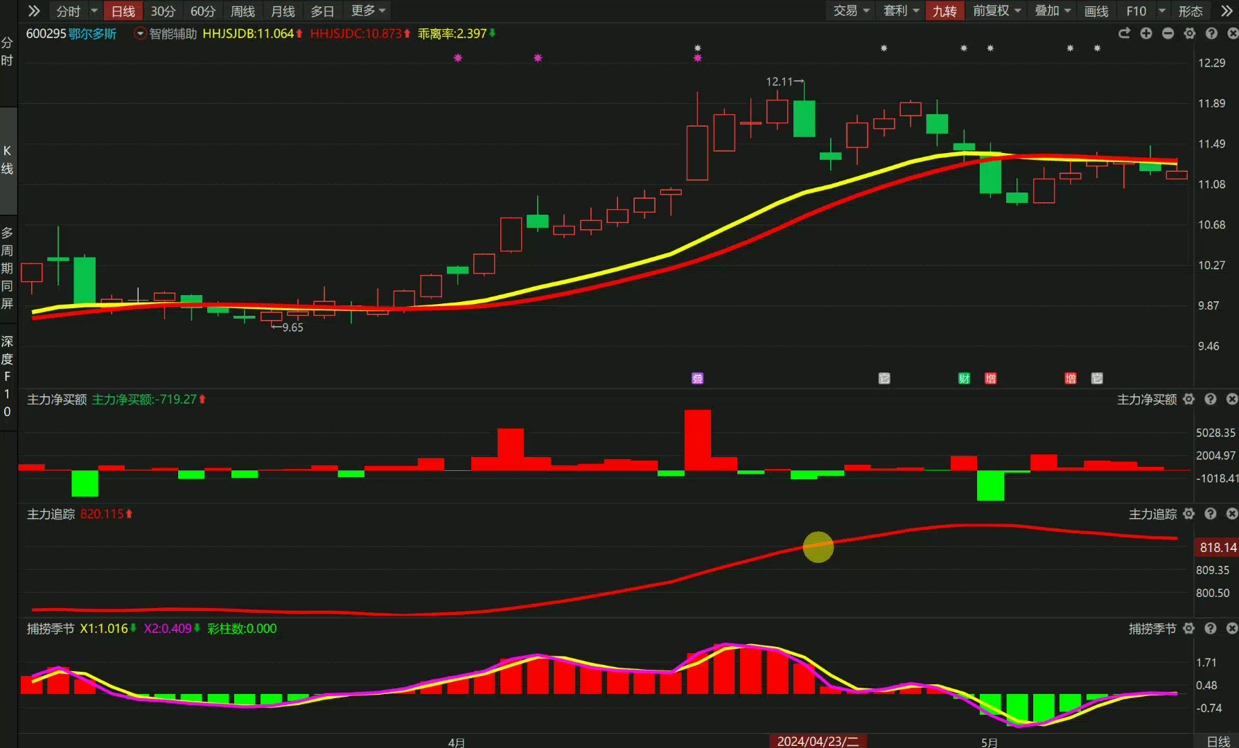Image resolution: width=1239 pixels, height=748 pixels.
Task: Close the 主力追踪 indicator panel
Action: tap(1232, 513)
